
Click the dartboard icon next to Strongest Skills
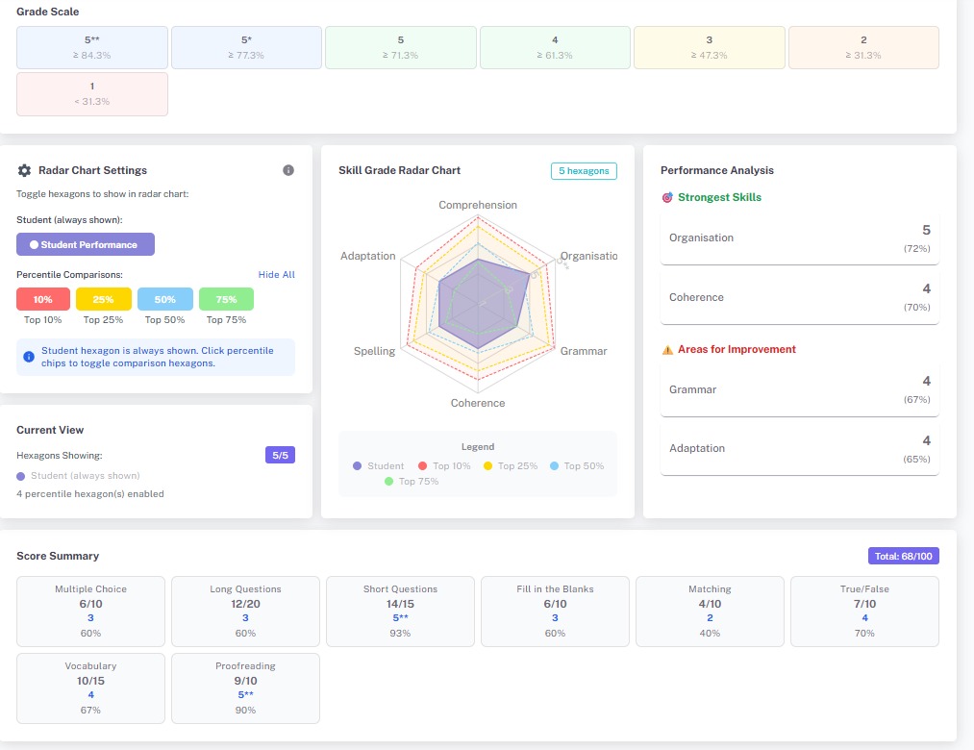[665, 197]
